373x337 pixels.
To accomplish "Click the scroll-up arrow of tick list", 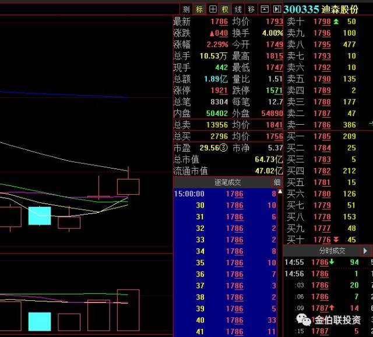I will [x=280, y=191].
